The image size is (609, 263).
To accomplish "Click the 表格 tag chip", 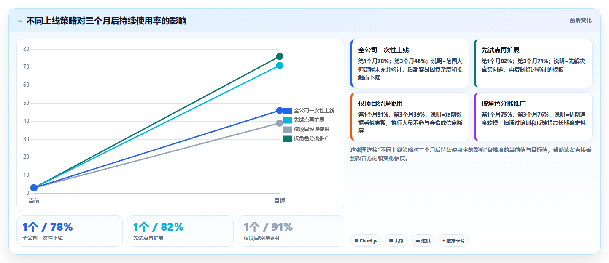I will tap(396, 241).
